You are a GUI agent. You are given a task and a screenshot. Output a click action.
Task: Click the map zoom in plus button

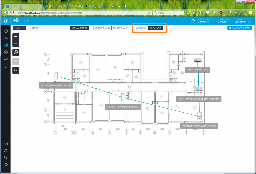coord(16,37)
